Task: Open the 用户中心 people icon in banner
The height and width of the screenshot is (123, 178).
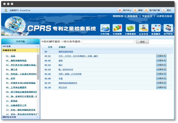Action: (x=168, y=28)
